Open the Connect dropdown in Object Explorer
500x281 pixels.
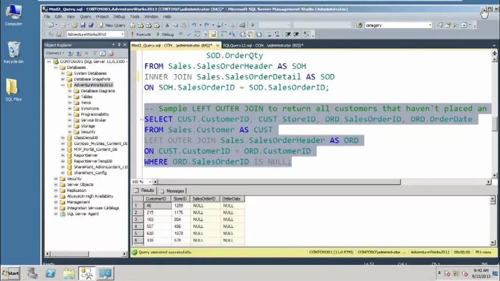point(55,53)
